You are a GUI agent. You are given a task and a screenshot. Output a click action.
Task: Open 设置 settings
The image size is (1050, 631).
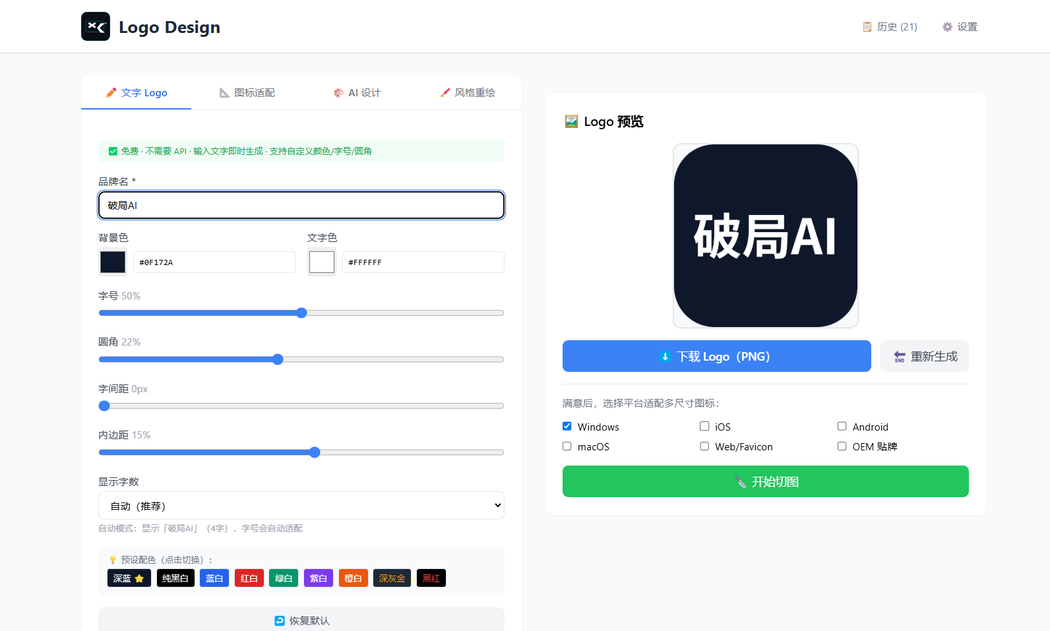pyautogui.click(x=960, y=27)
